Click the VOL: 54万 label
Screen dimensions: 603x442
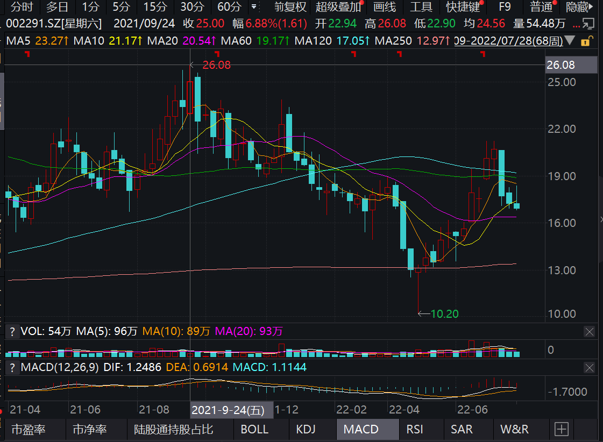click(x=46, y=331)
